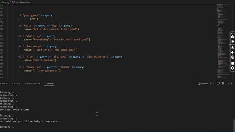Viewport: 235px width, 132px height.
Task: Click the taskExecution symbol icon in breadcrumb
Action: pos(14,3)
